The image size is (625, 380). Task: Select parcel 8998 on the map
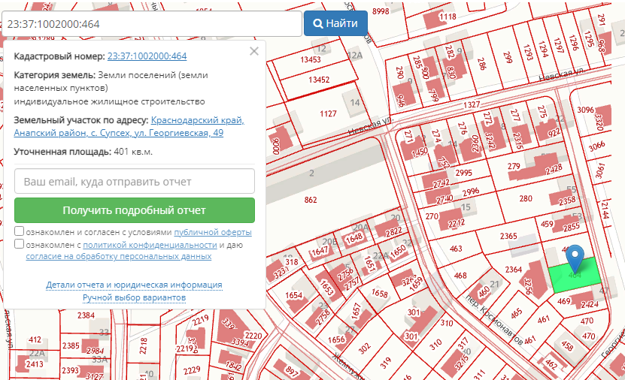(381, 11)
